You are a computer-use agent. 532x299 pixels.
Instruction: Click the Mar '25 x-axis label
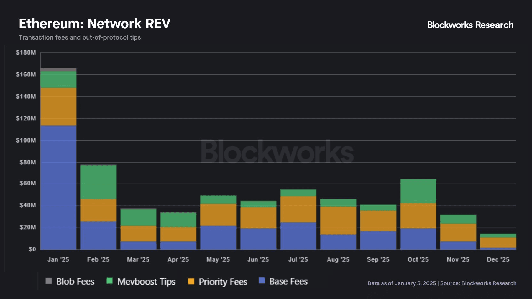click(138, 260)
